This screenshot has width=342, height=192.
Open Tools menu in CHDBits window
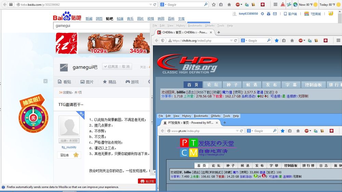221,26
